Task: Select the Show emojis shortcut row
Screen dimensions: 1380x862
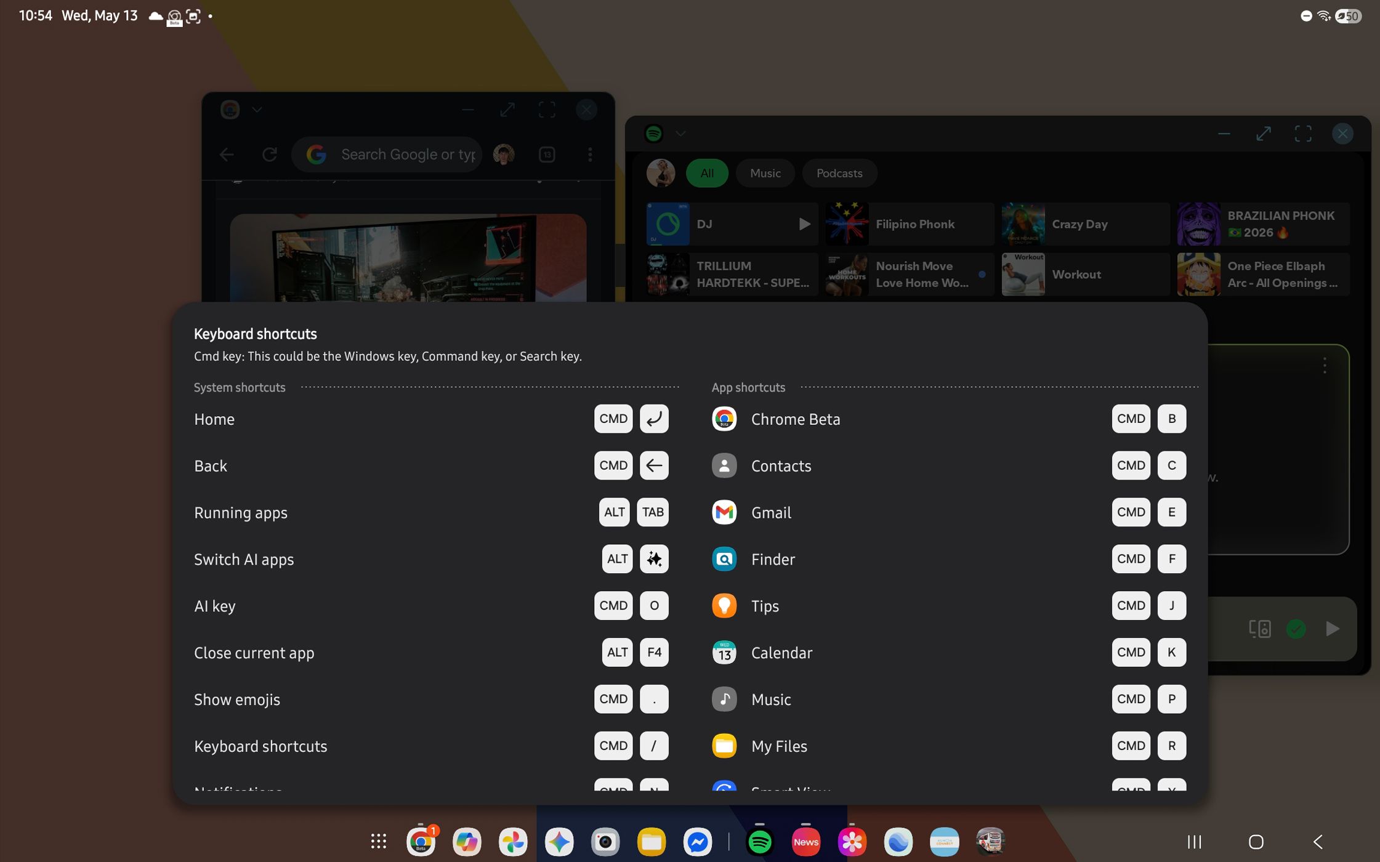Action: [431, 699]
